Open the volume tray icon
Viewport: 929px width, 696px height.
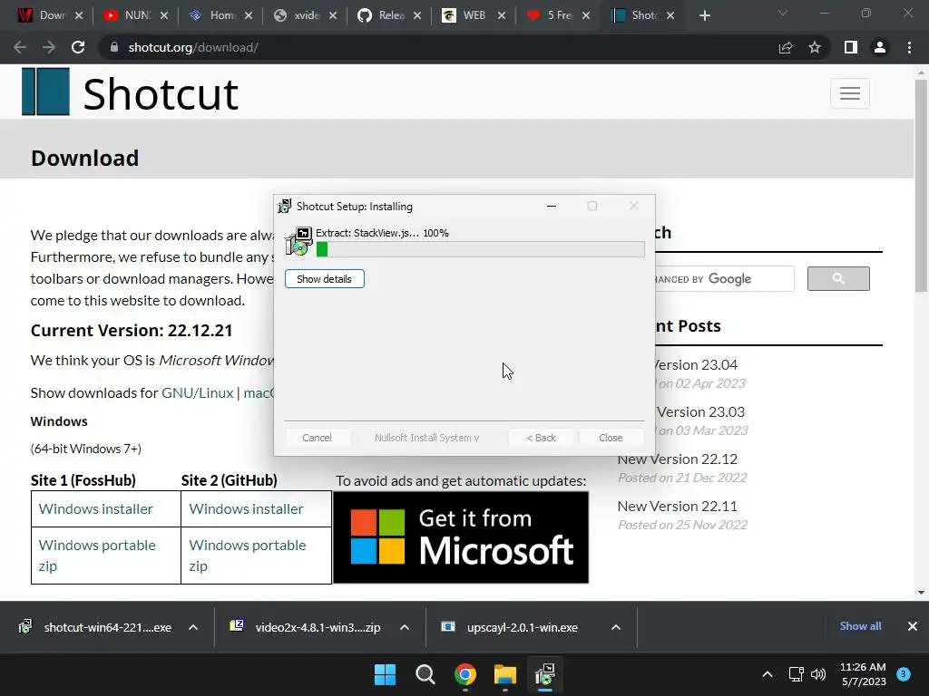tap(818, 674)
